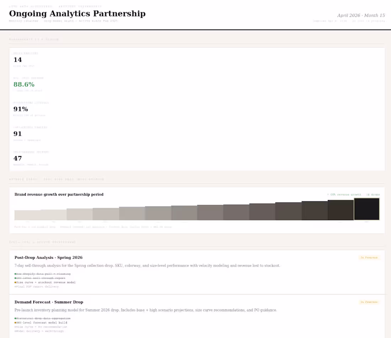Select the highlighted final bar in the revenue chart
This screenshot has height=338, width=391.
(x=367, y=209)
